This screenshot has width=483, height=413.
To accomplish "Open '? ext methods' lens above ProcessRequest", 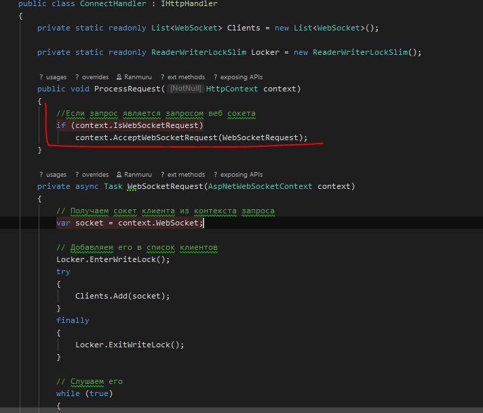I will (x=182, y=77).
